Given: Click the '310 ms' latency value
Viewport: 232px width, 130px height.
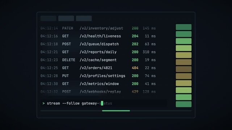Looking at the screenshot, I should (x=149, y=52).
